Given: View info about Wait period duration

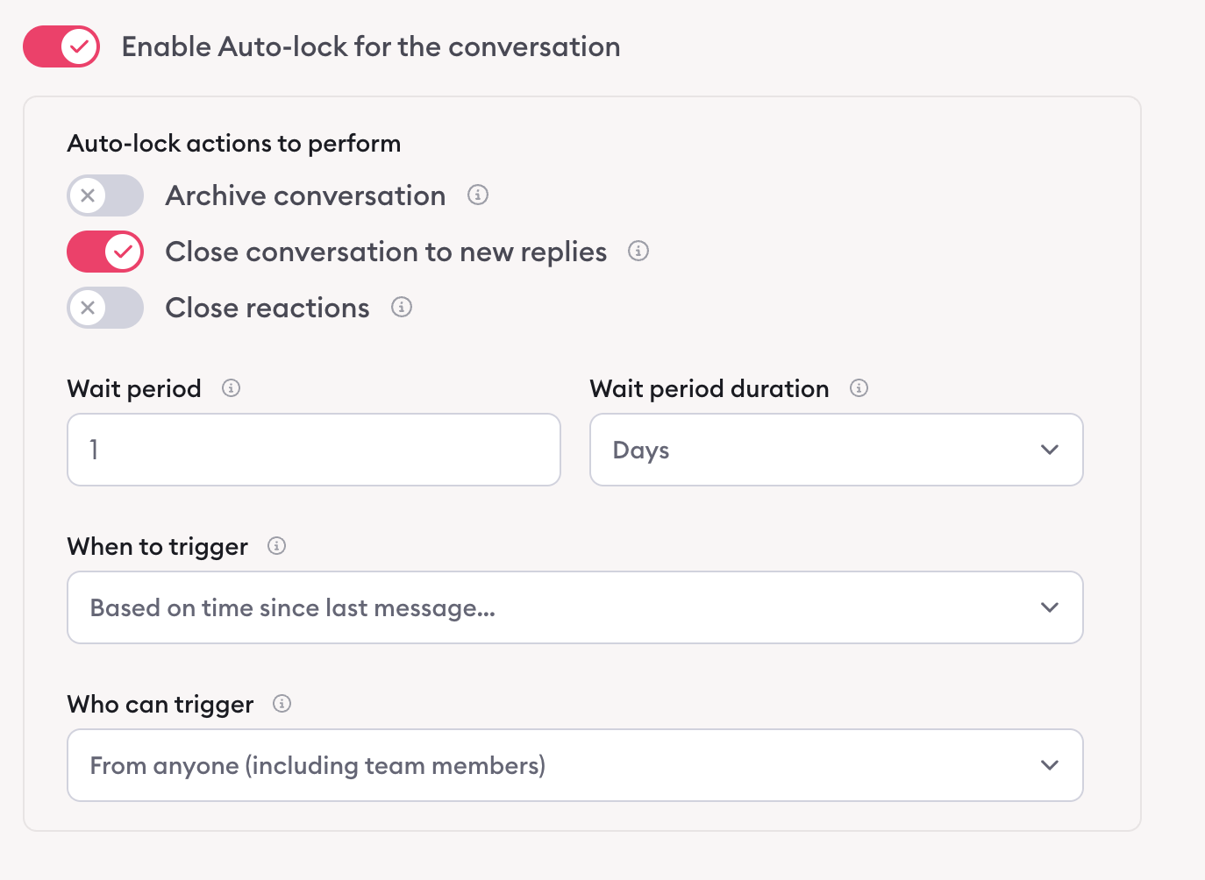Looking at the screenshot, I should [859, 388].
